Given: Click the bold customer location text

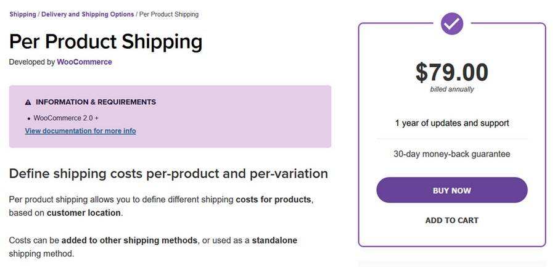Looking at the screenshot, I should pyautogui.click(x=83, y=213).
